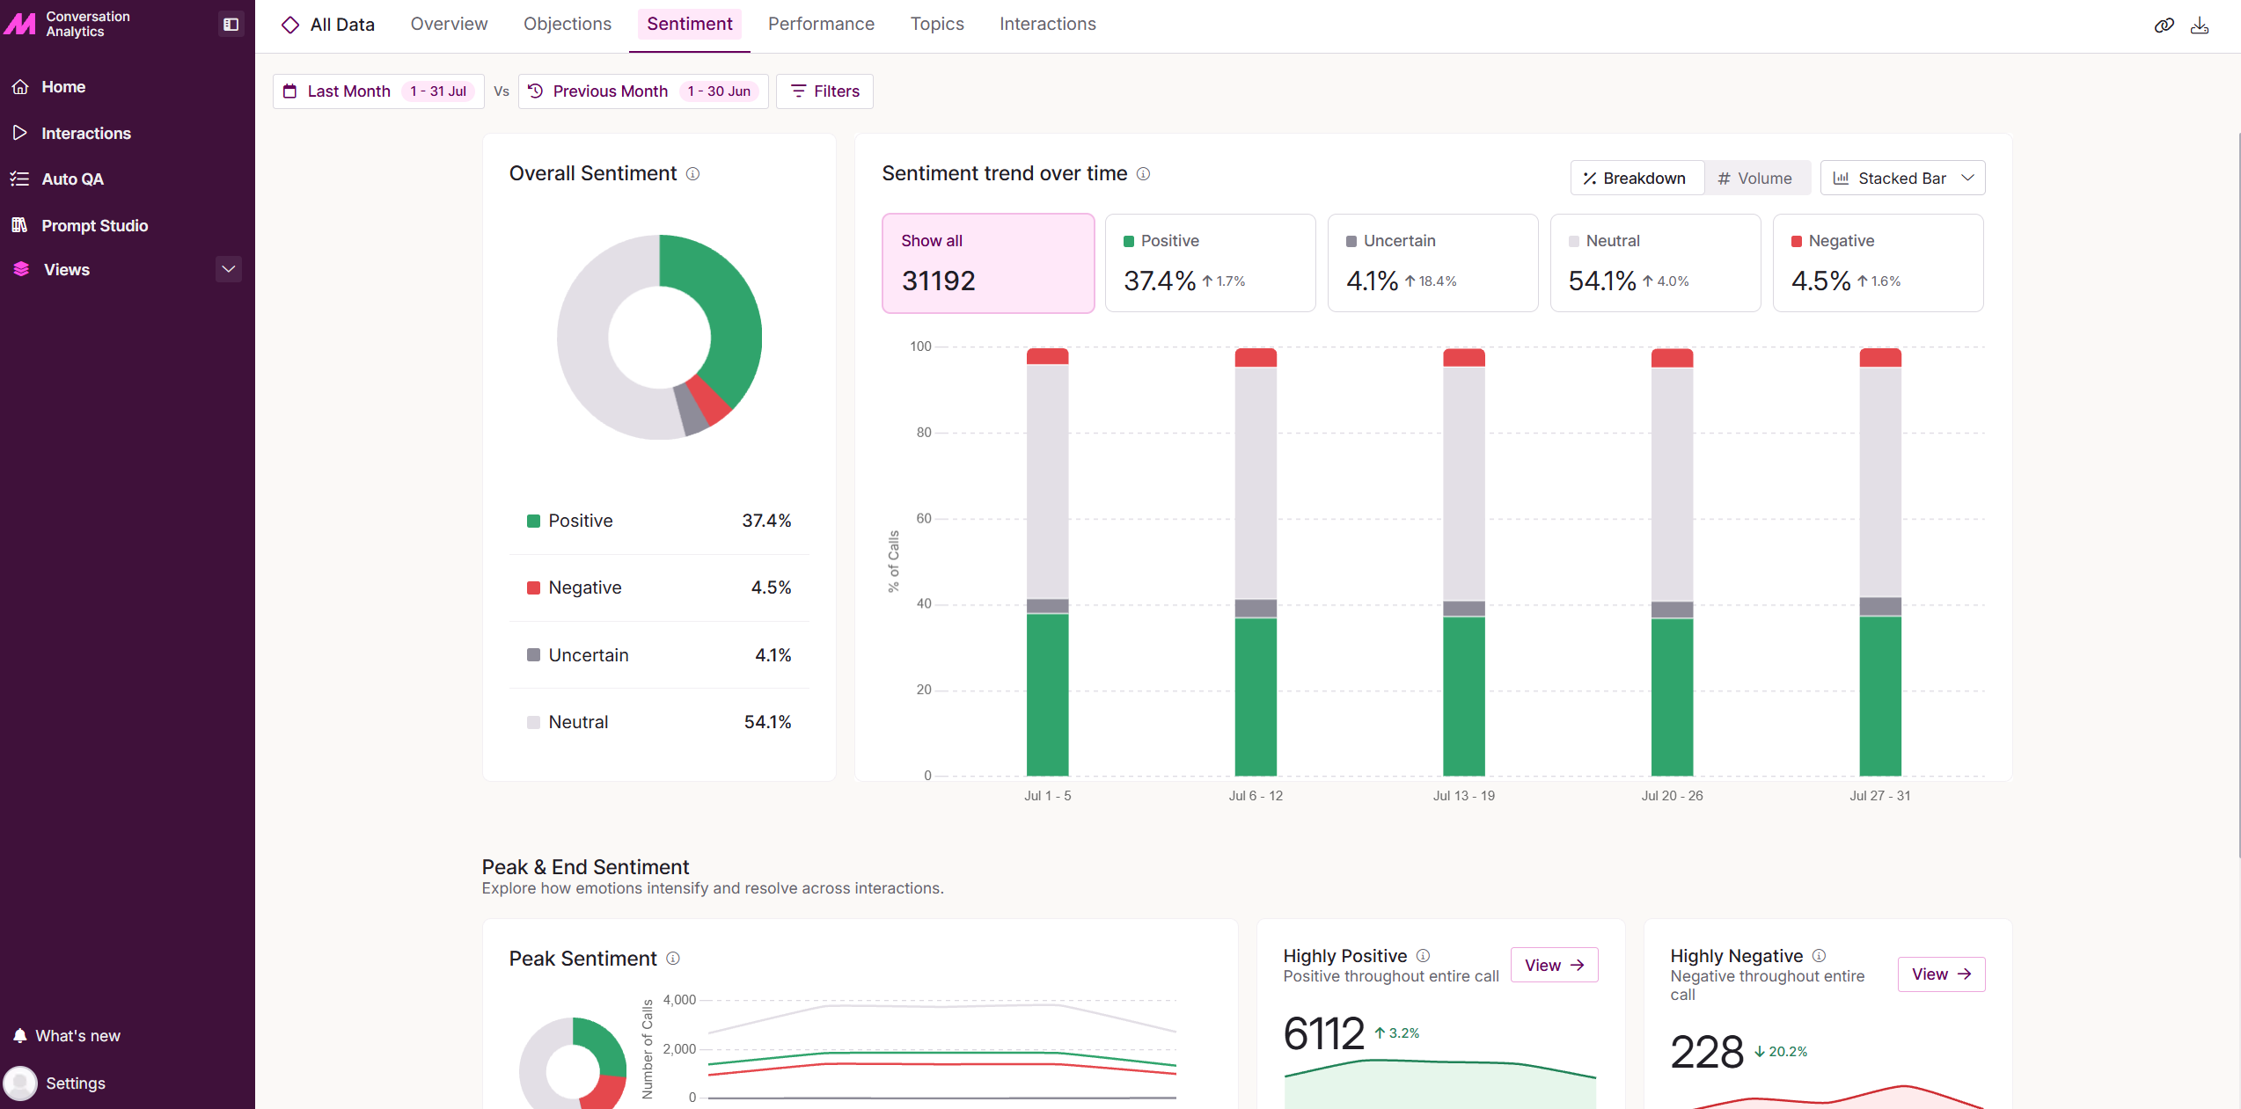Click the download export icon

tap(2200, 25)
